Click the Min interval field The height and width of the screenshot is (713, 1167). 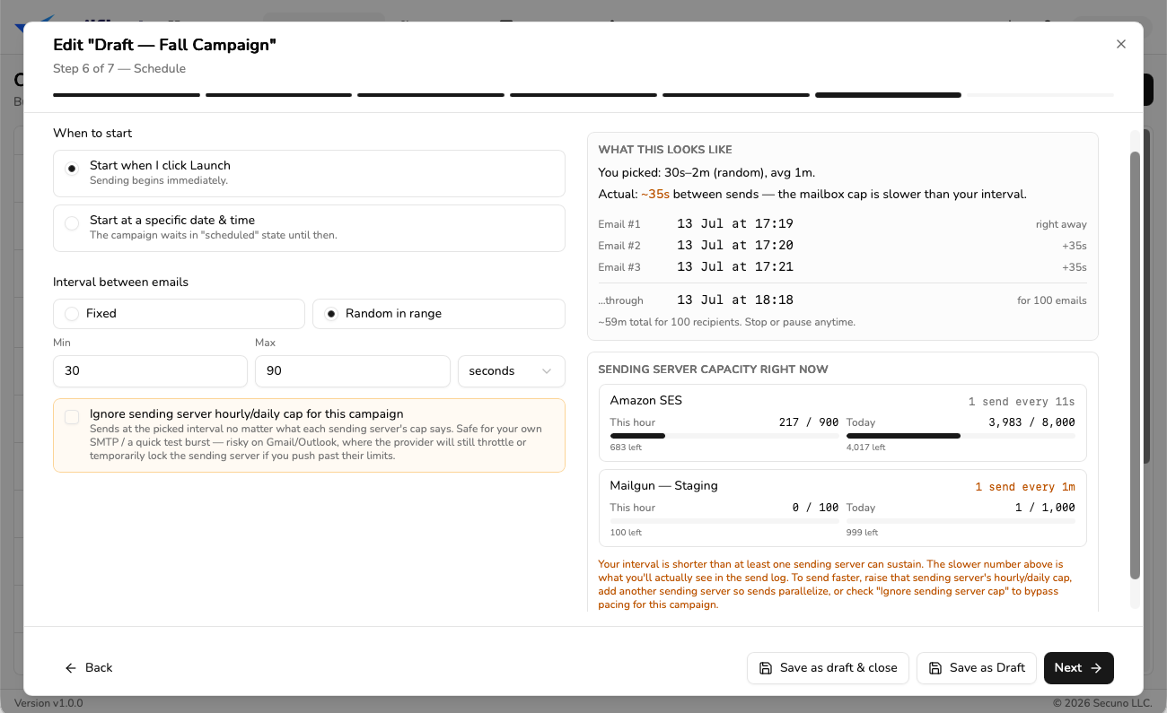(x=150, y=370)
